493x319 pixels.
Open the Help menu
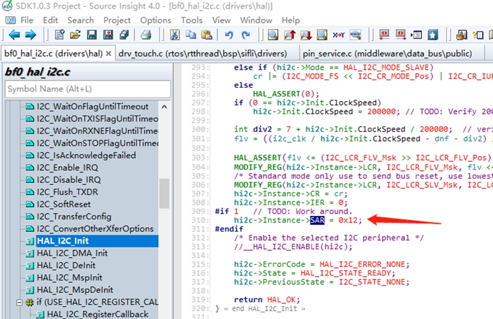click(x=290, y=20)
